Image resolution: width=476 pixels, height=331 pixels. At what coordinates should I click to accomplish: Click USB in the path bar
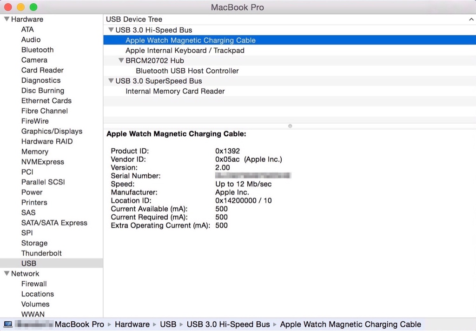168,324
